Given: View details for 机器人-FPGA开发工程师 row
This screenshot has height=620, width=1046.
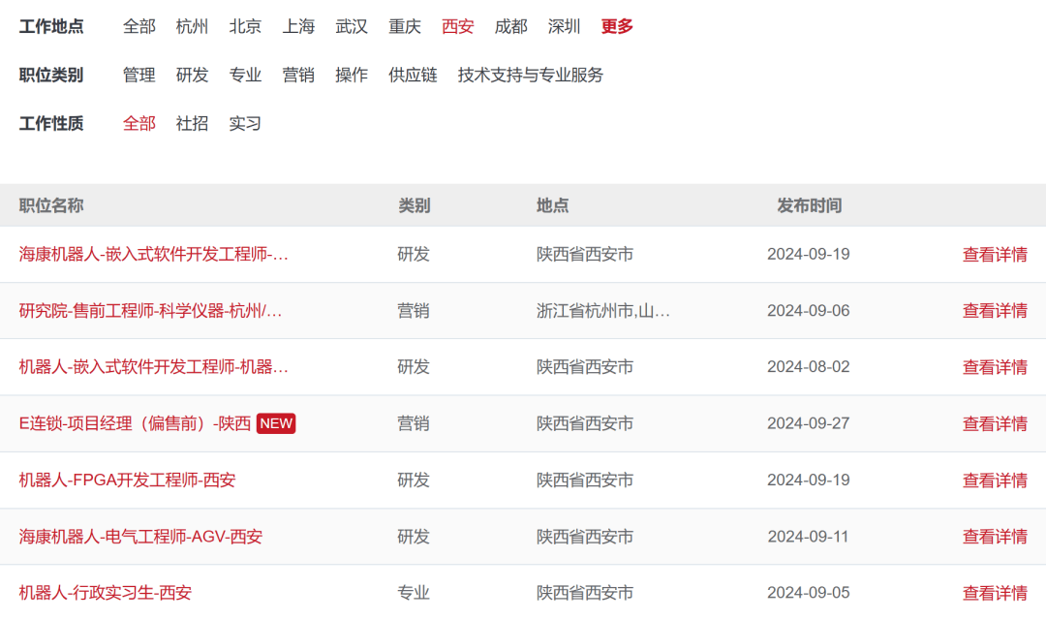Looking at the screenshot, I should (995, 480).
